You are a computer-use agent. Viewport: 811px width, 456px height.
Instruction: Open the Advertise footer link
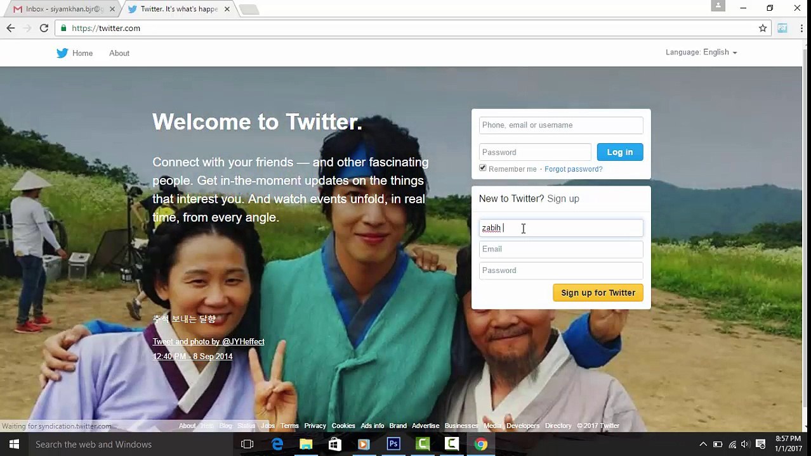pyautogui.click(x=425, y=426)
